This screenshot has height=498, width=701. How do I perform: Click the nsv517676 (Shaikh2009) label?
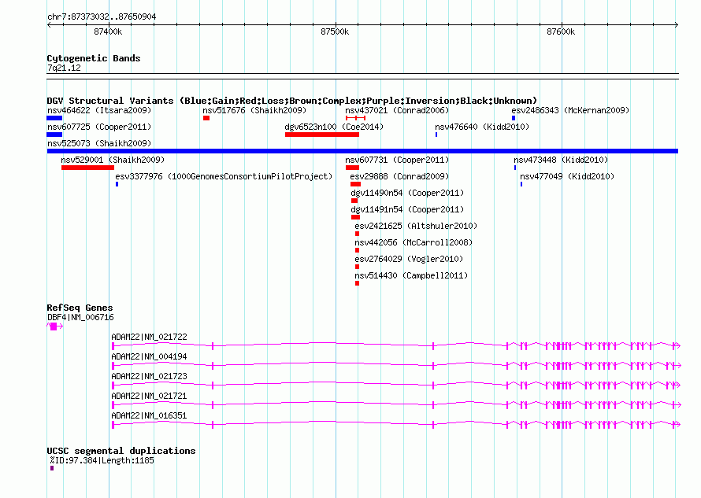254,110
